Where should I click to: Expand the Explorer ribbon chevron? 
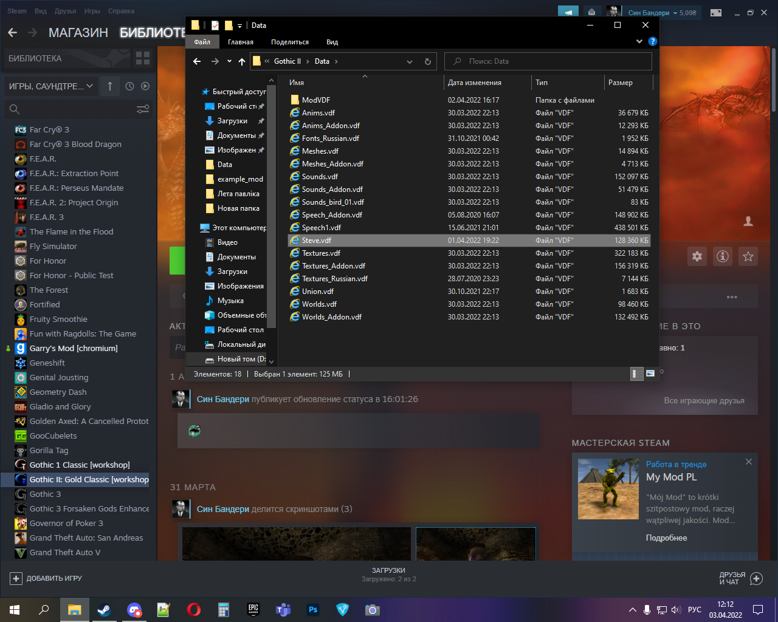tap(639, 41)
